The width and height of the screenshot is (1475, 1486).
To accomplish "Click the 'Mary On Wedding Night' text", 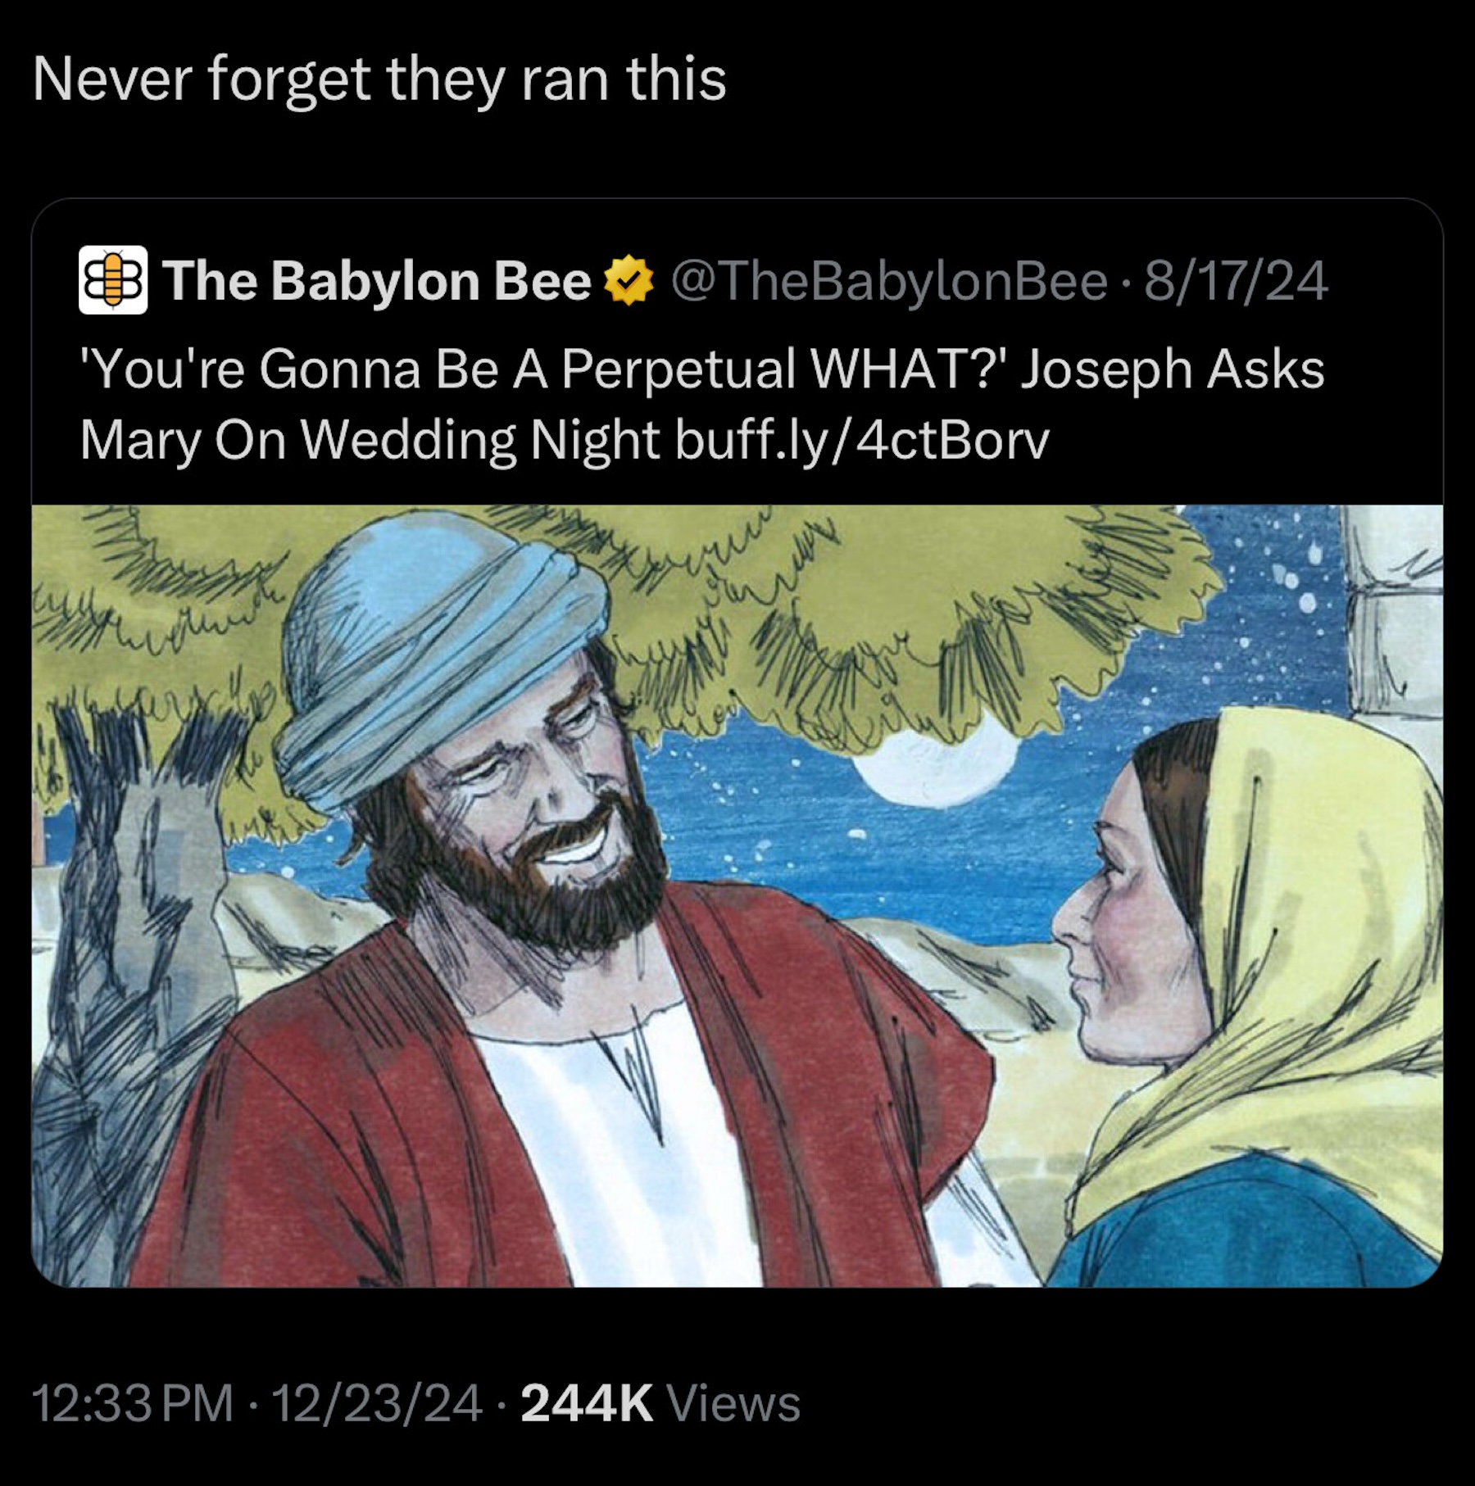I will [369, 440].
